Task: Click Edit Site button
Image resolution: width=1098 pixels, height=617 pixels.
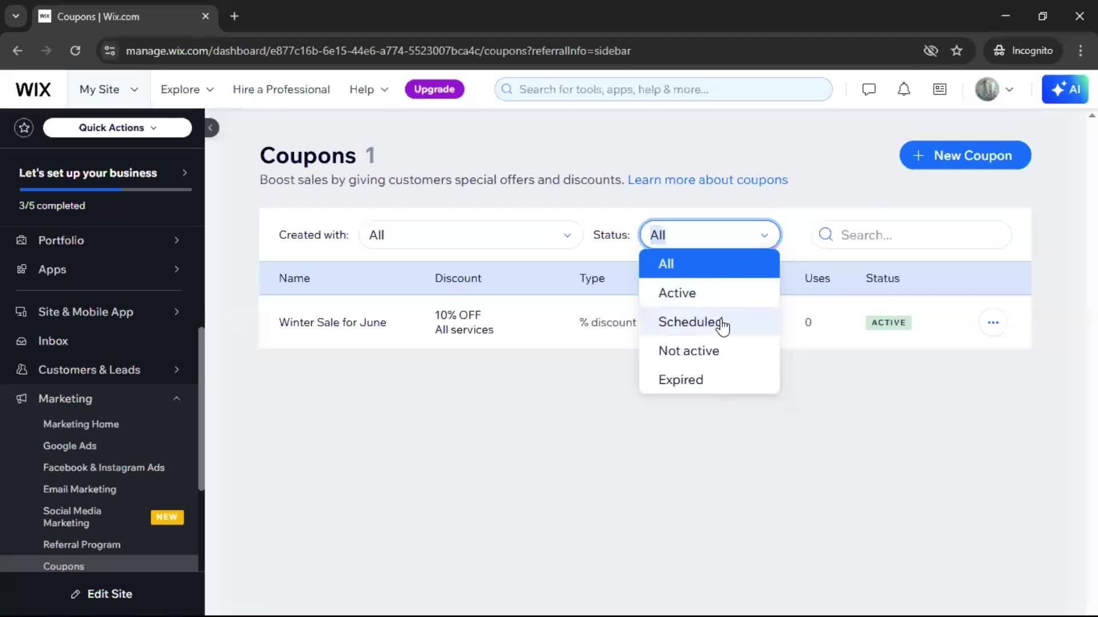Action: coord(102,594)
